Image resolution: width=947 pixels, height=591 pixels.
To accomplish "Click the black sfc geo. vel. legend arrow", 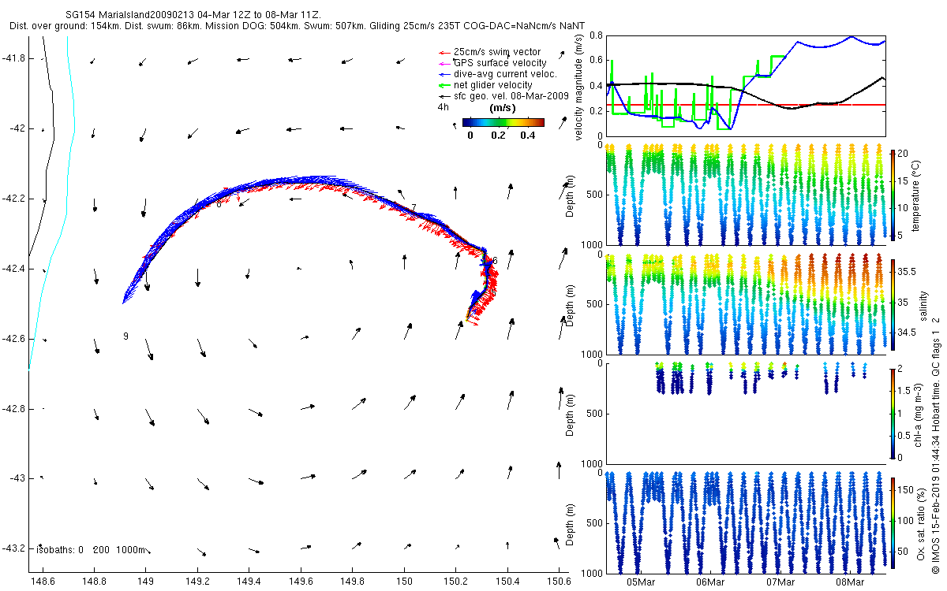I will 444,96.
